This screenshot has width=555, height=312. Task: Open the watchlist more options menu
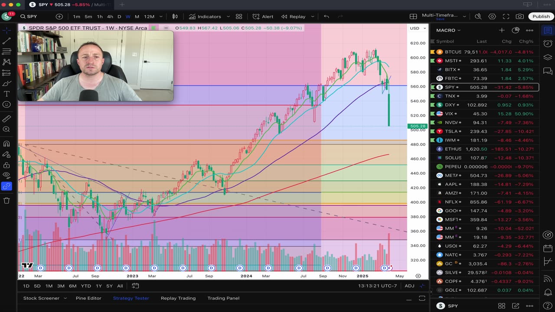click(529, 30)
